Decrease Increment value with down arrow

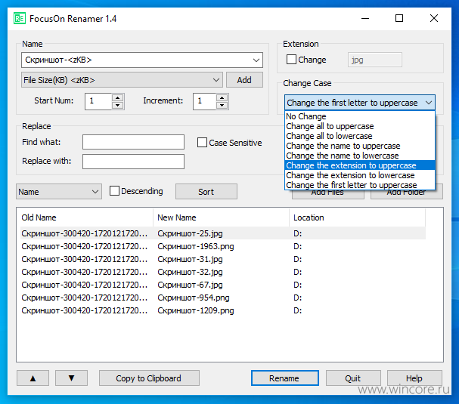(x=222, y=105)
